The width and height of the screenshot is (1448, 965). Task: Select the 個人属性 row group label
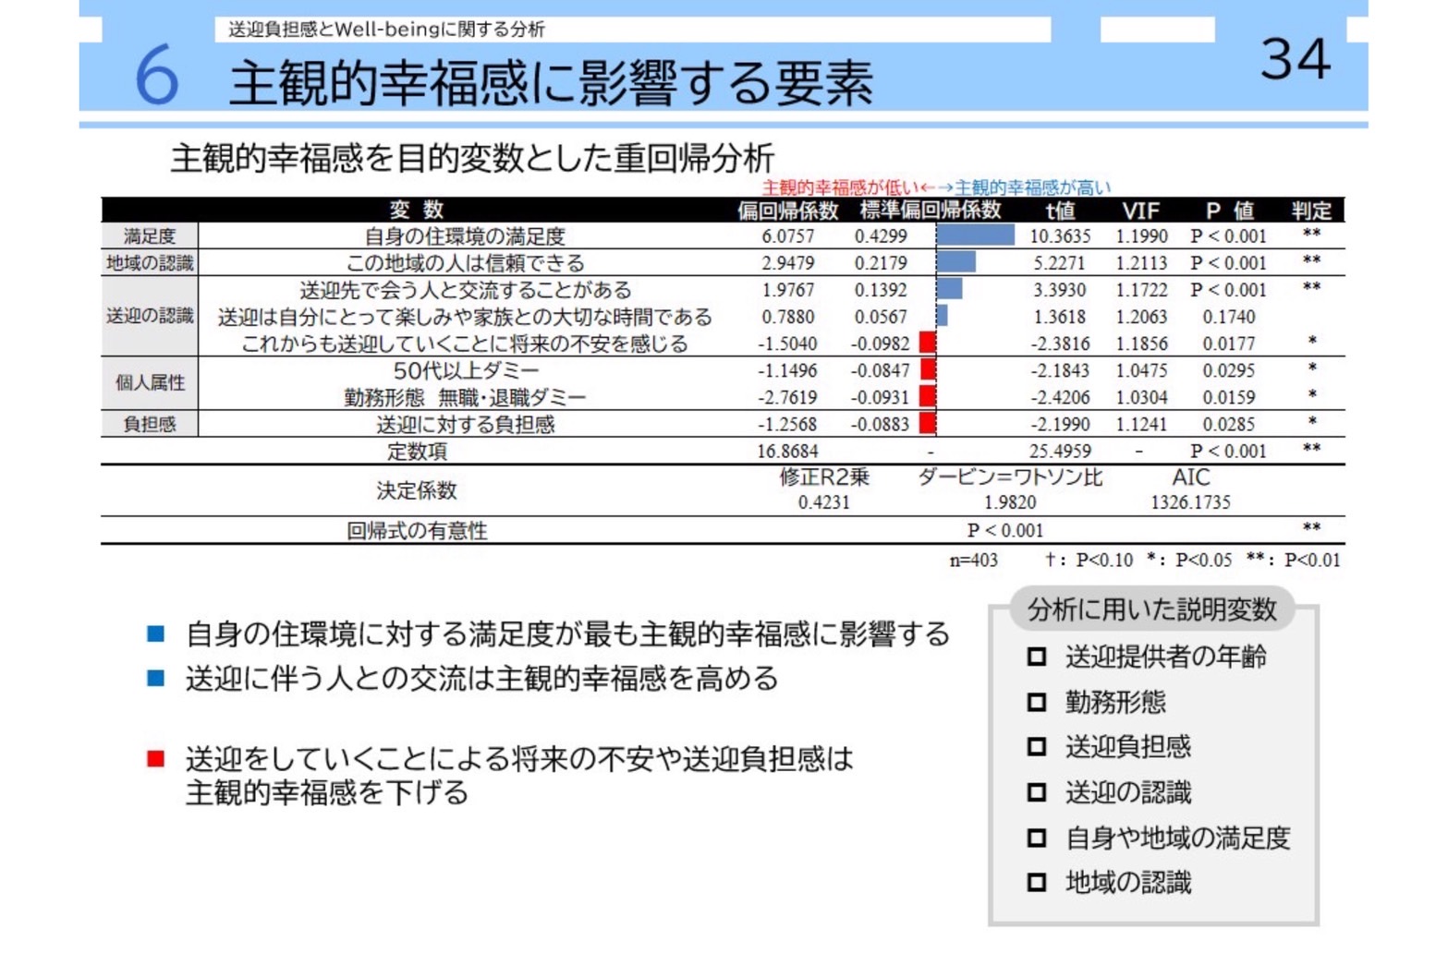[x=150, y=382]
